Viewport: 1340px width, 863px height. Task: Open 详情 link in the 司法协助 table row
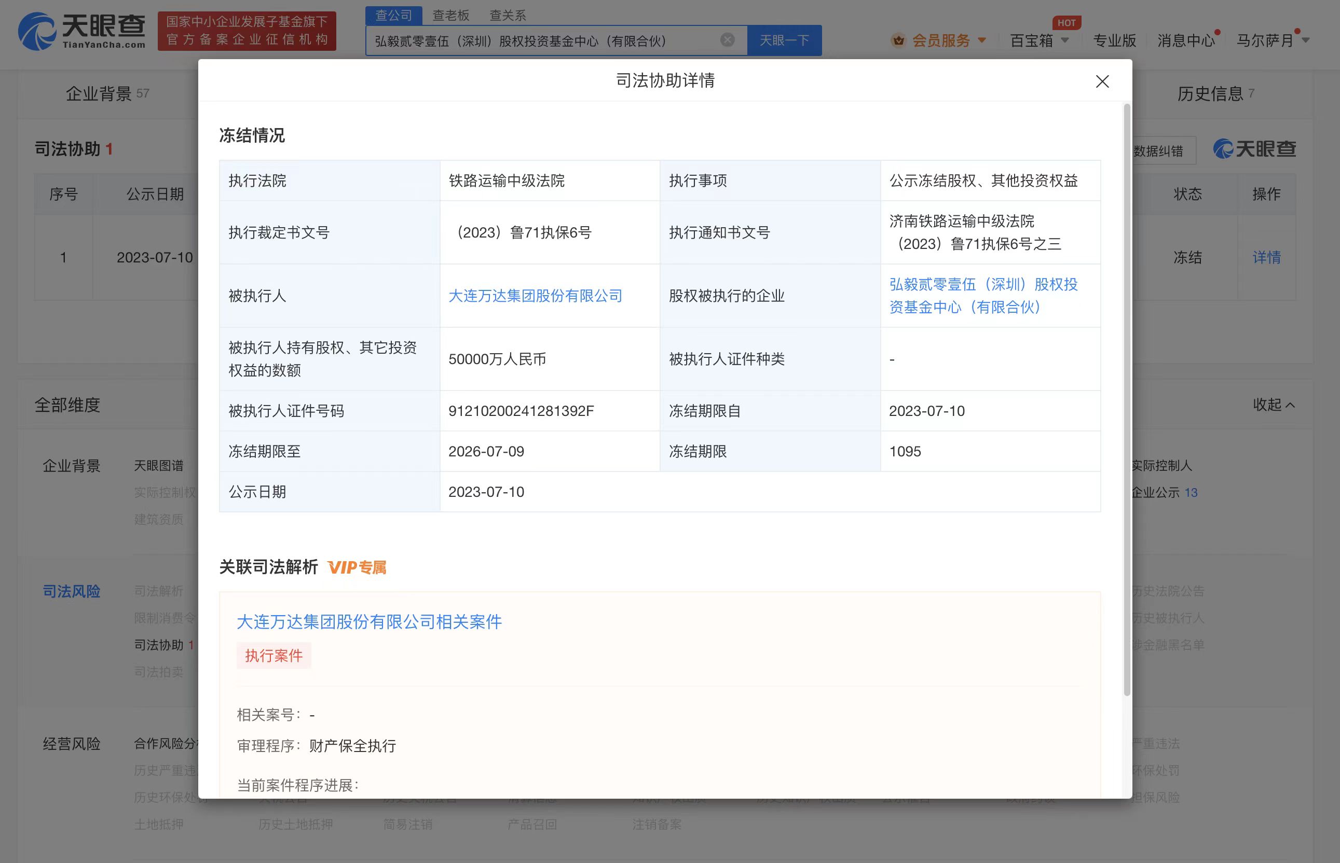pos(1266,257)
